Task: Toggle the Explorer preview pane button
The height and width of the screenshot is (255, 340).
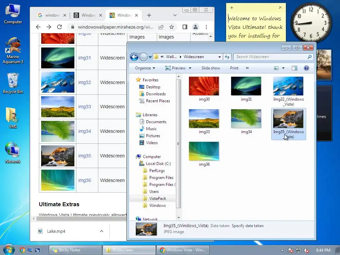Action: (x=295, y=68)
